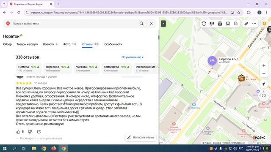
Task: Select the Отзывы tab
Action: (90, 44)
